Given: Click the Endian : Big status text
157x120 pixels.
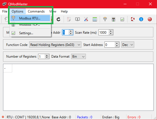Looking at the screenshot, I should (111, 117).
